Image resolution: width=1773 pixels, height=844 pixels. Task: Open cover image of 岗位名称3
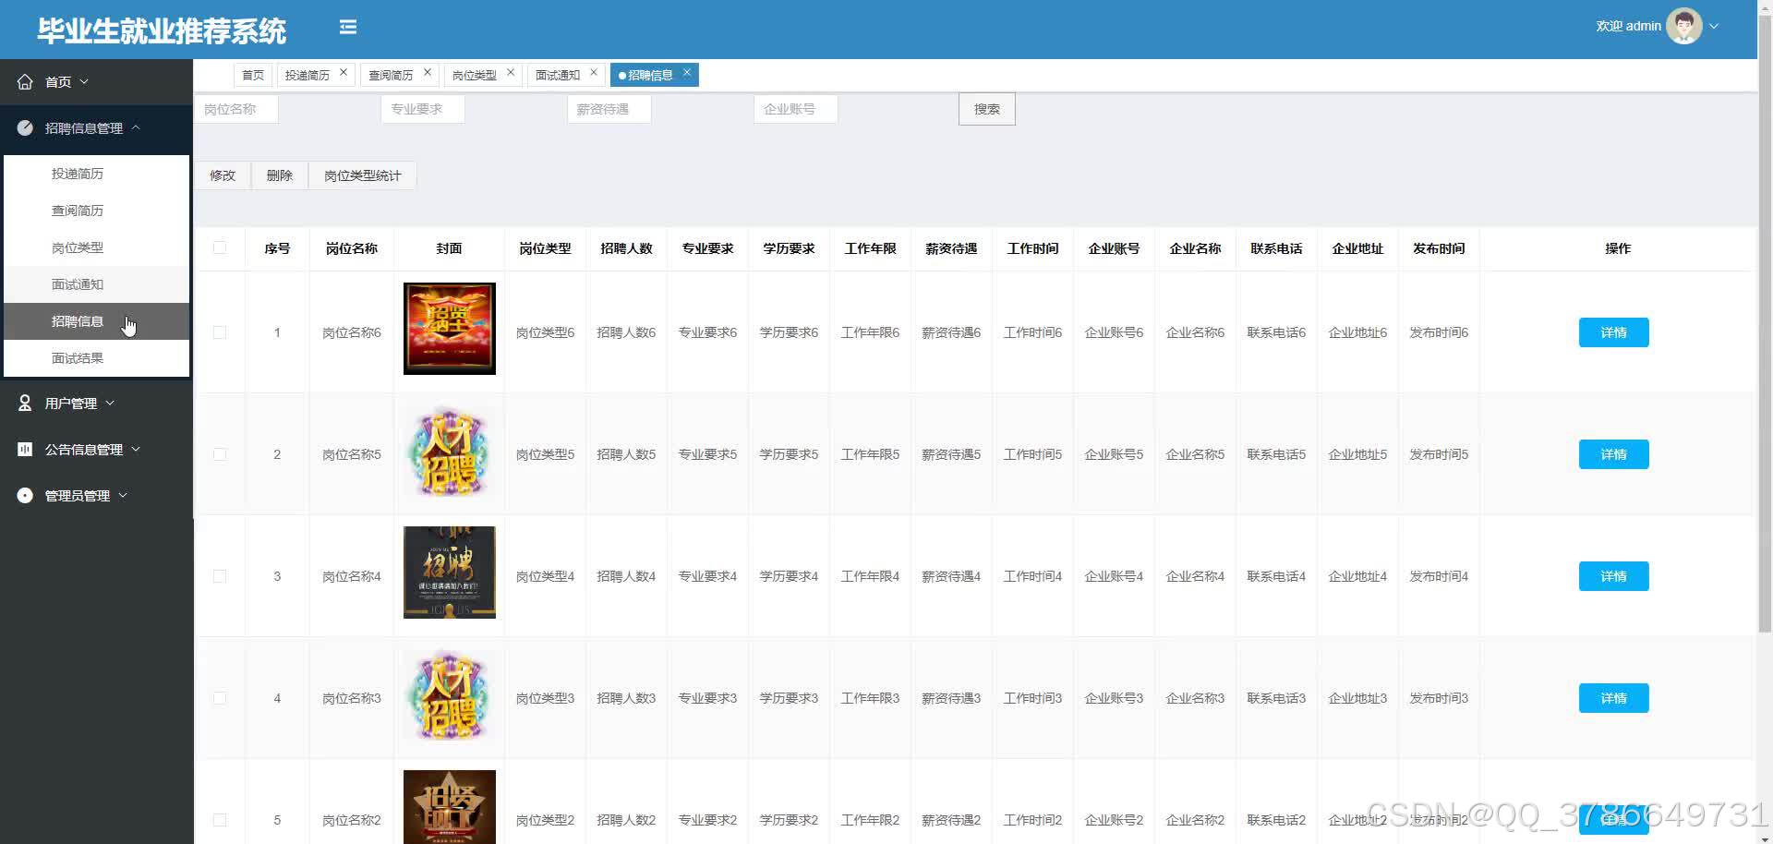pyautogui.click(x=450, y=694)
